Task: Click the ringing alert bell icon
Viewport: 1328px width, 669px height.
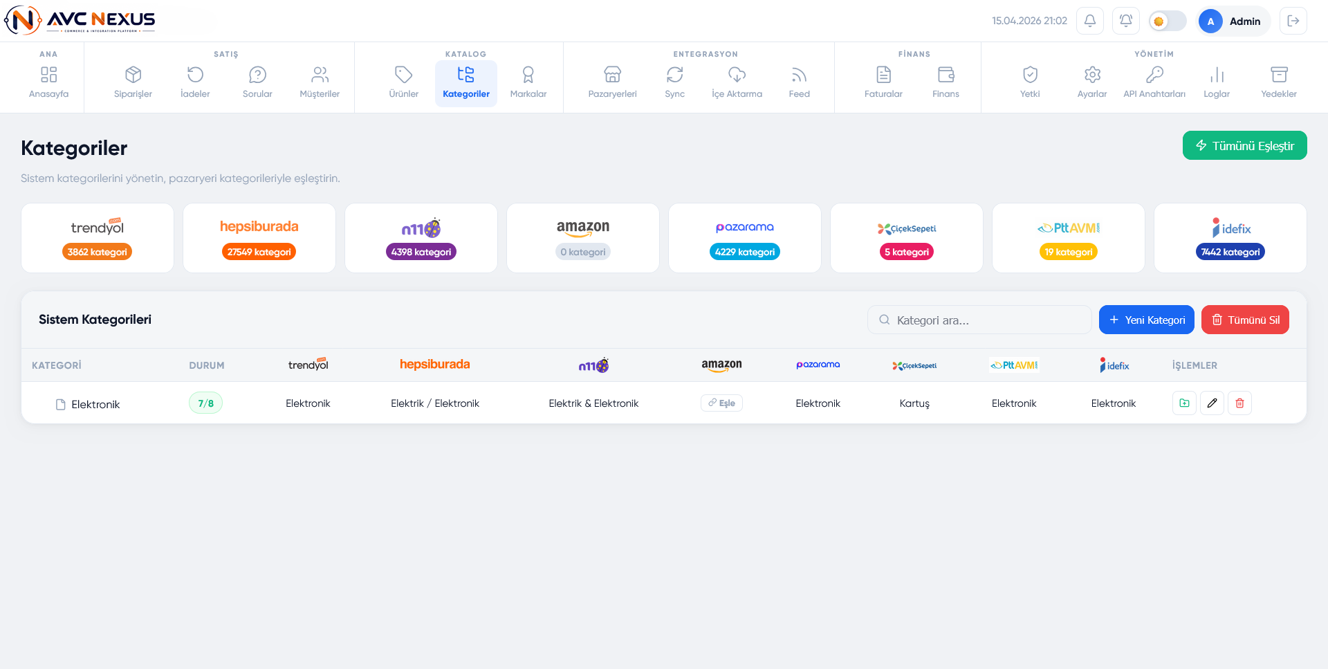Action: [1126, 21]
